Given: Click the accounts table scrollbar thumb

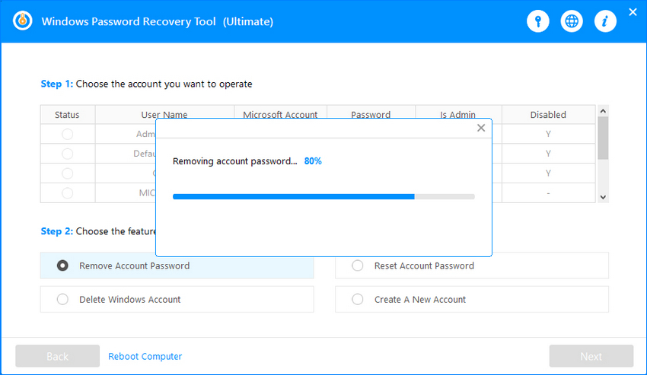Looking at the screenshot, I should point(603,138).
